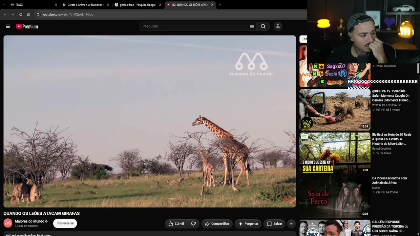Close the QUANDO OS LEÕES YouTube tab
The height and width of the screenshot is (236, 420).
coord(212,5)
